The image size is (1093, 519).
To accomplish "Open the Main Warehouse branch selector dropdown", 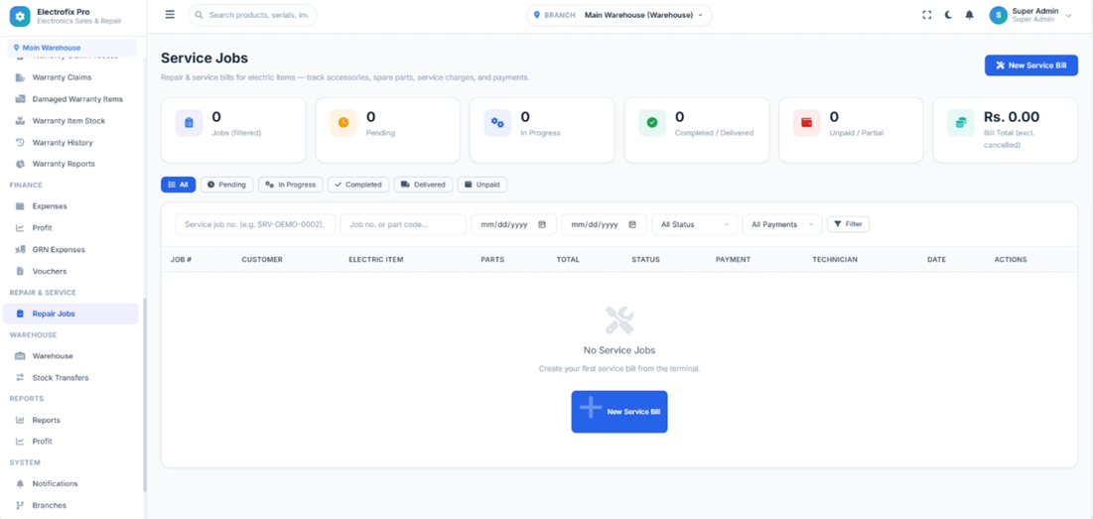I will pyautogui.click(x=619, y=15).
